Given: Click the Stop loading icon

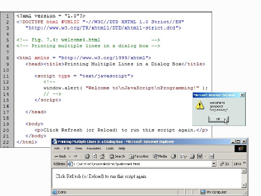Looking at the screenshot, I should [x=87, y=156].
